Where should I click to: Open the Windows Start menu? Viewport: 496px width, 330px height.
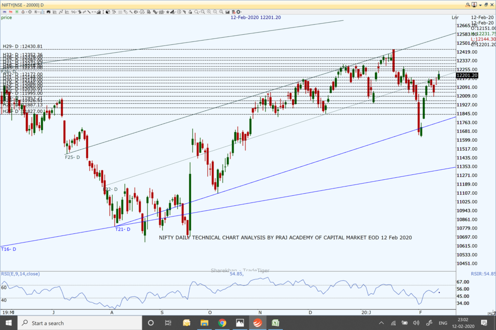(x=9, y=323)
